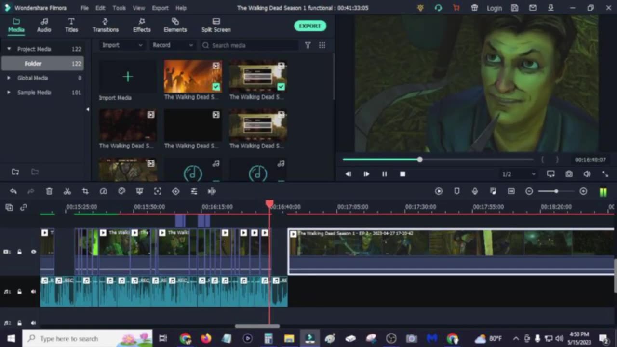Click the Login link
Image resolution: width=617 pixels, height=347 pixels.
[494, 8]
